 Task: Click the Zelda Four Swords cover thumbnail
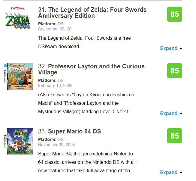(x=18, y=18)
